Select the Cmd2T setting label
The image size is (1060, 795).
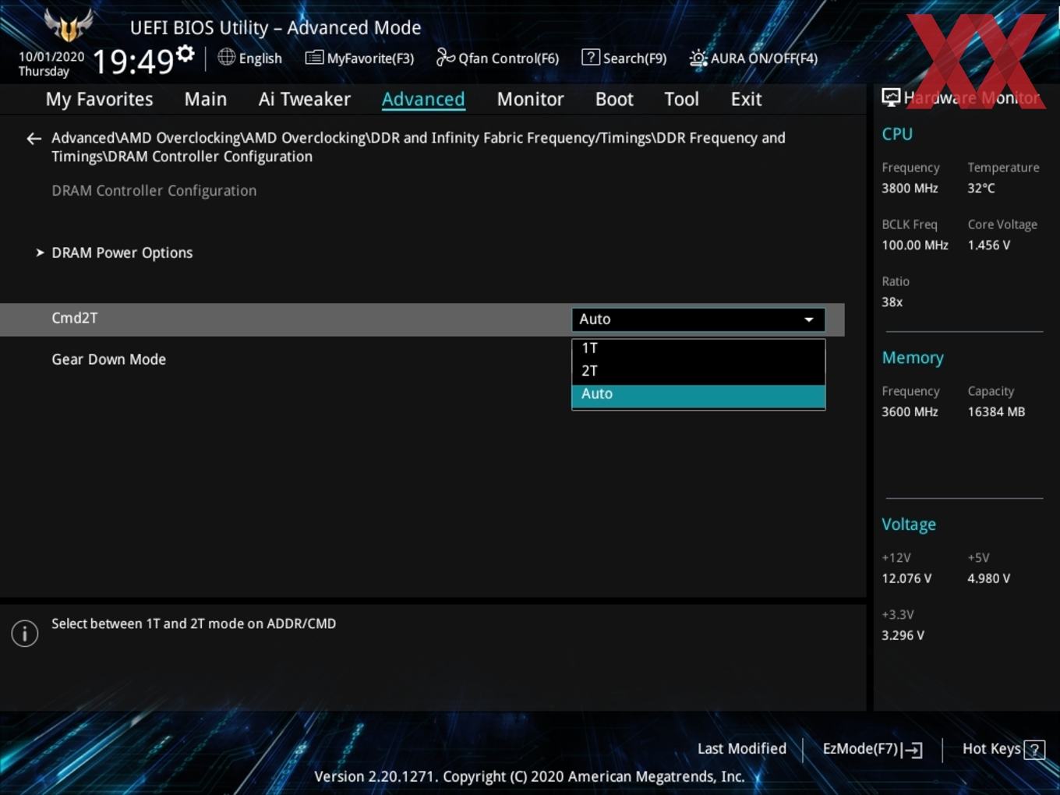(74, 318)
